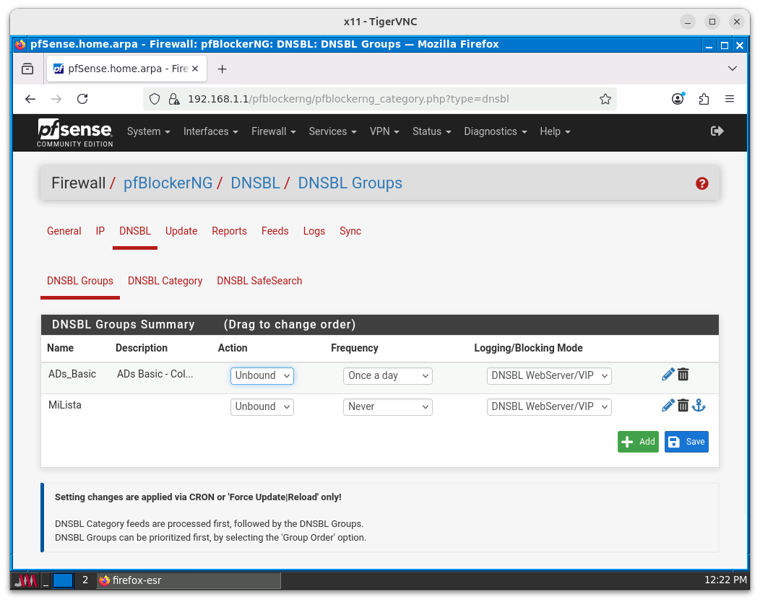Click the green Add button
Viewport: 760px width, 602px height.
(x=638, y=442)
